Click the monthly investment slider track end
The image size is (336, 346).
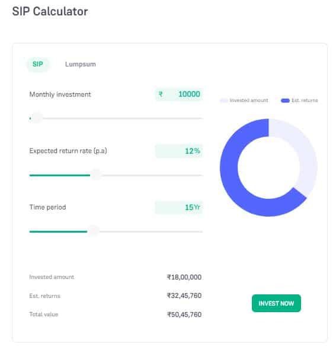(201, 119)
